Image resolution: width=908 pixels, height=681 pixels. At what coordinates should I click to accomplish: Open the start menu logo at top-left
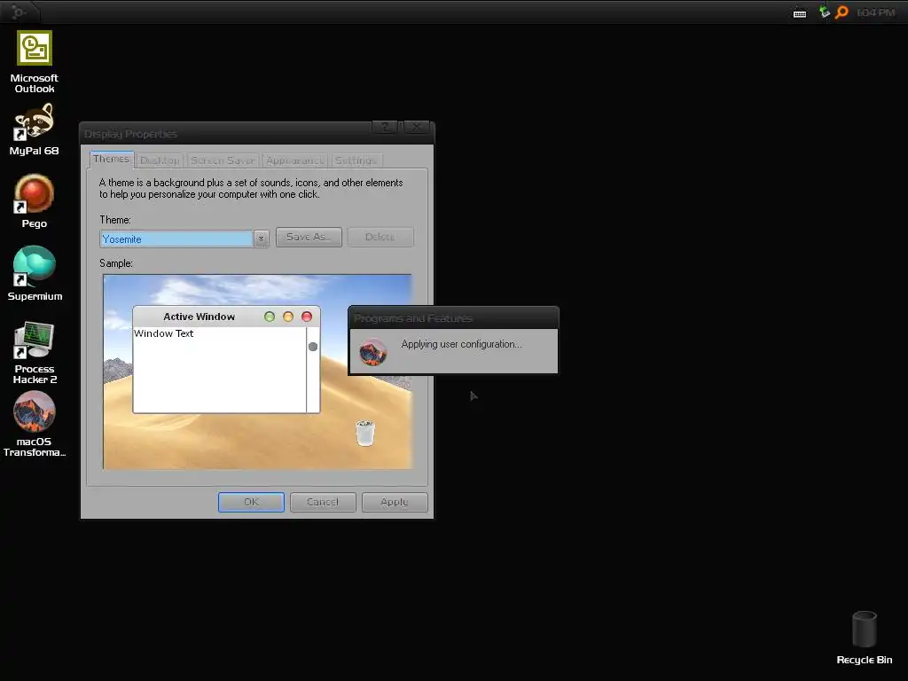tap(18, 12)
